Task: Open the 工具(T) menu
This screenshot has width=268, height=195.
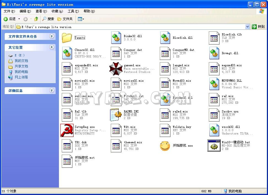Action: pos(73,11)
